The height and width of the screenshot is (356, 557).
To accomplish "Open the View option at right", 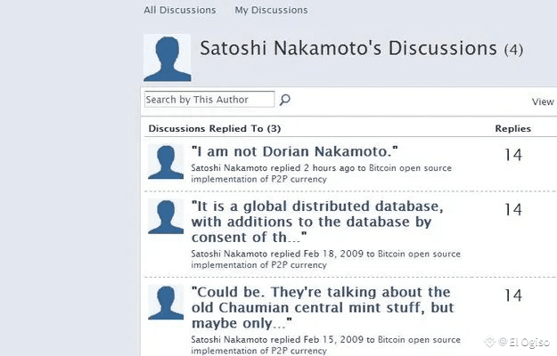I will 543,102.
